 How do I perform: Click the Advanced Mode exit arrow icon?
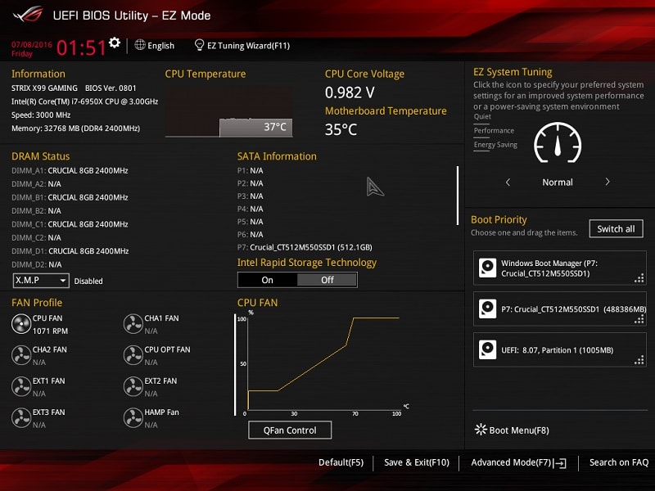click(560, 463)
